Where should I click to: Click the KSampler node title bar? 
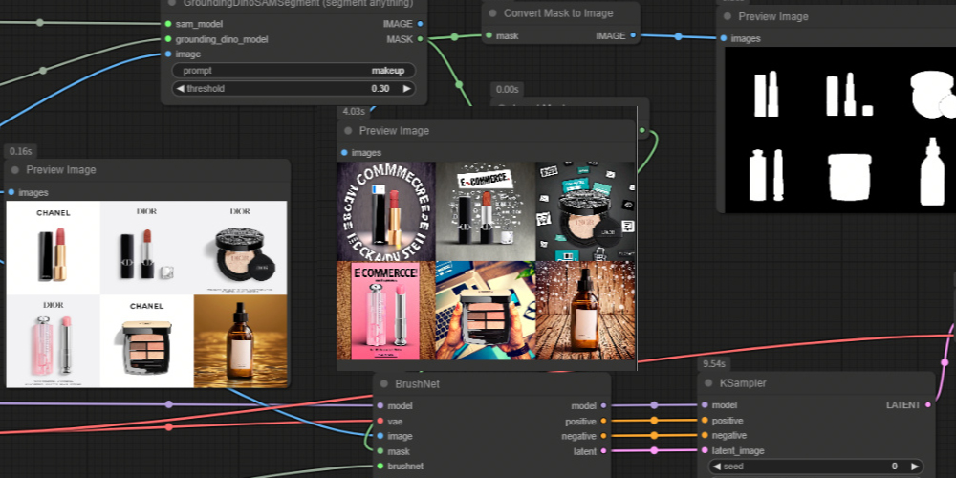(x=816, y=383)
